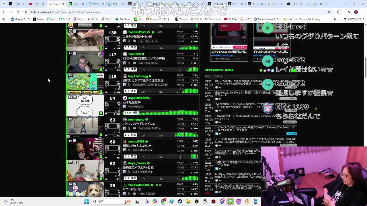Go back with the browser back arrow
Screen dimensions: 367x206
(4, 12)
